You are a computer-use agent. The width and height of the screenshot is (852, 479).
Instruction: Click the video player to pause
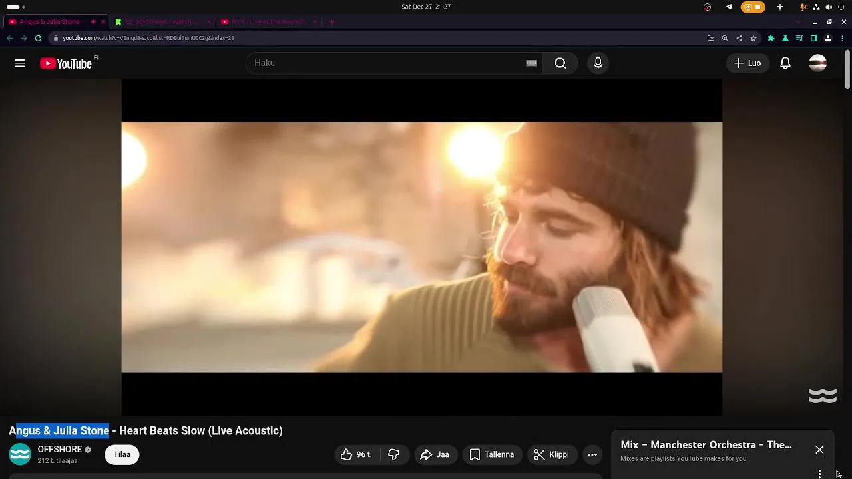pyautogui.click(x=421, y=247)
